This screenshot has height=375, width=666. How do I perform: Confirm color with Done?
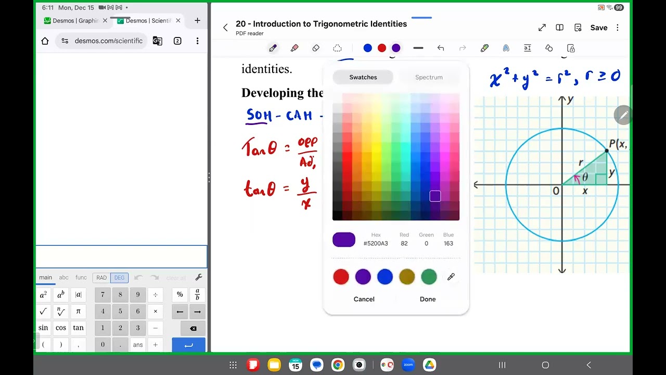click(x=428, y=299)
